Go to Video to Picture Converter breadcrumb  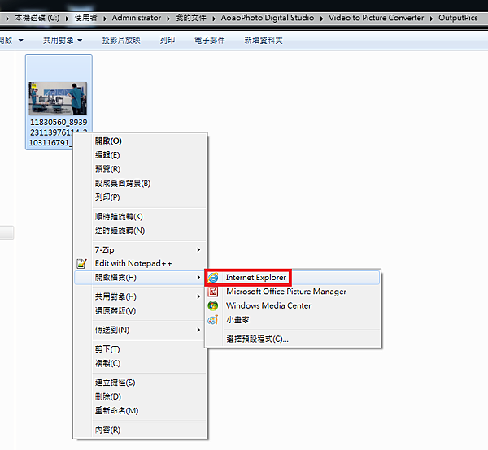coord(377,18)
